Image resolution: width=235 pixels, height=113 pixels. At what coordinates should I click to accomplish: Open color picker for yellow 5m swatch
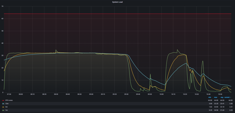pos(3,107)
